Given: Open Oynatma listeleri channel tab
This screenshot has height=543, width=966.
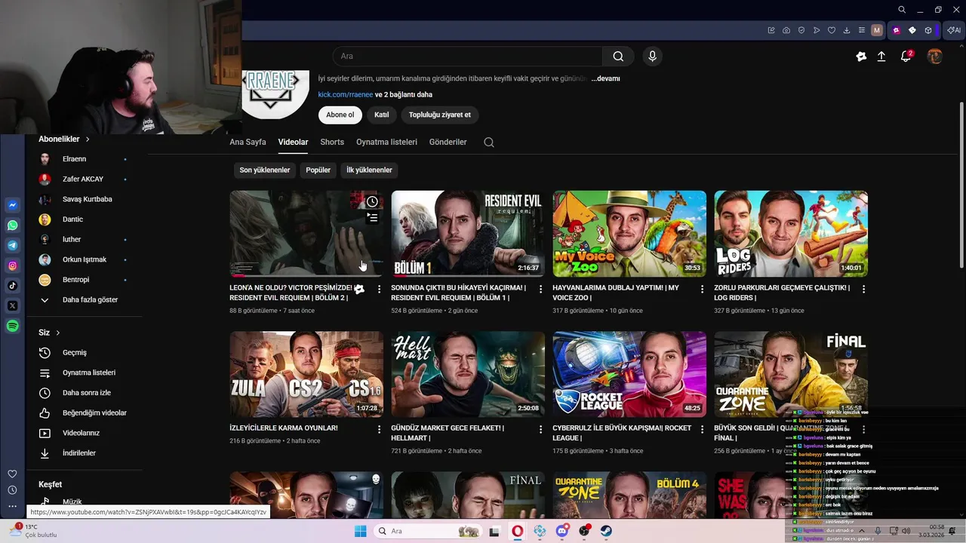Looking at the screenshot, I should (x=386, y=142).
